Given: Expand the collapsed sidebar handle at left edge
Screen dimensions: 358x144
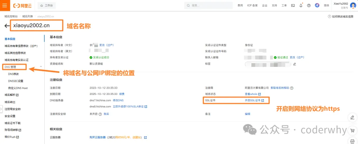Looking at the screenshot, I should [x=1, y=109].
